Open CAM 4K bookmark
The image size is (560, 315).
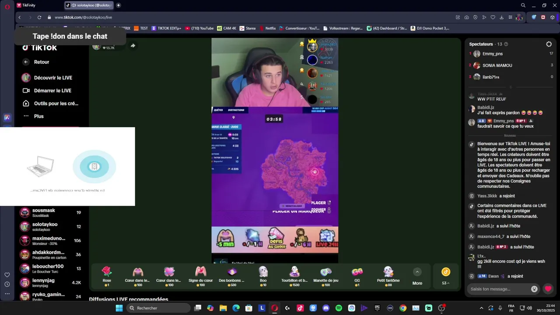click(227, 28)
